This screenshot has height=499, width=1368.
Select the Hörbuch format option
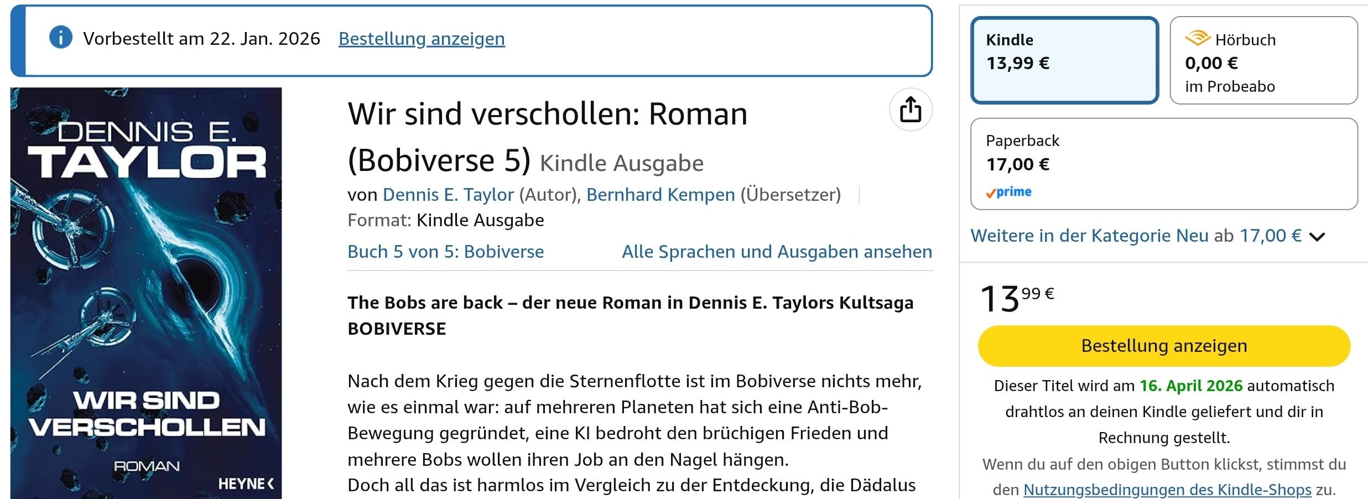click(x=1263, y=60)
